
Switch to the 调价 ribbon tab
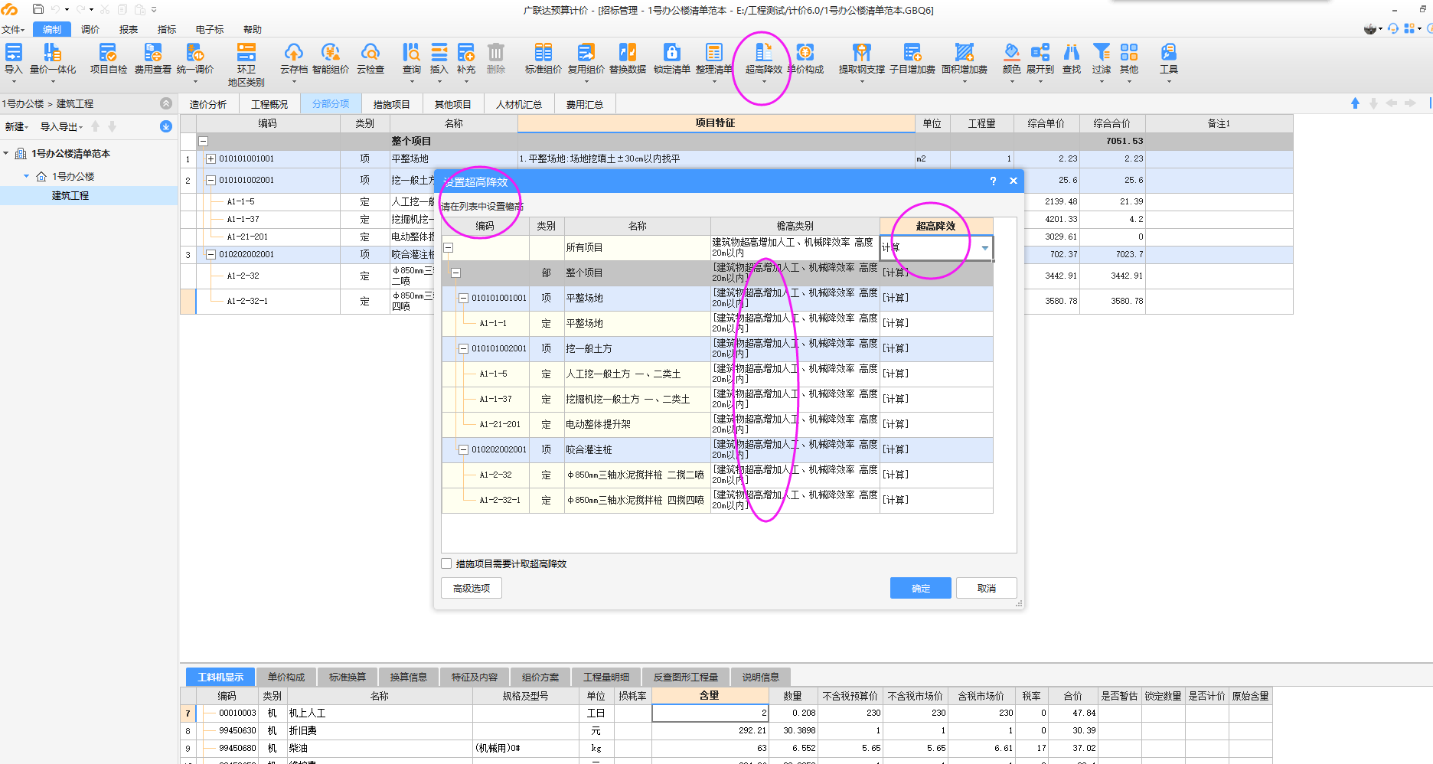tap(90, 30)
